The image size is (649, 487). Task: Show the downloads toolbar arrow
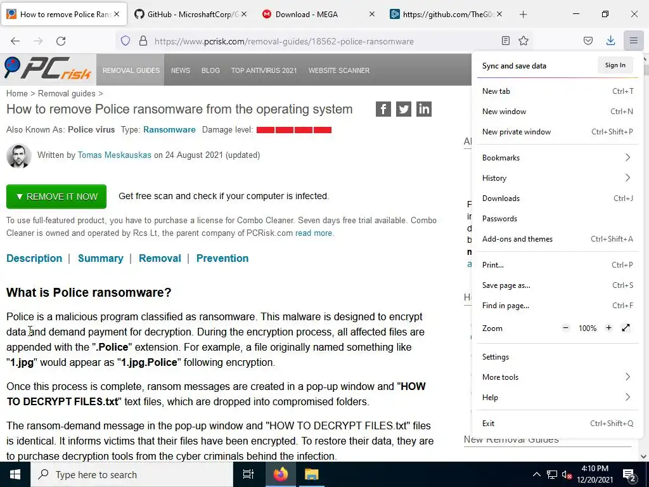pyautogui.click(x=610, y=41)
